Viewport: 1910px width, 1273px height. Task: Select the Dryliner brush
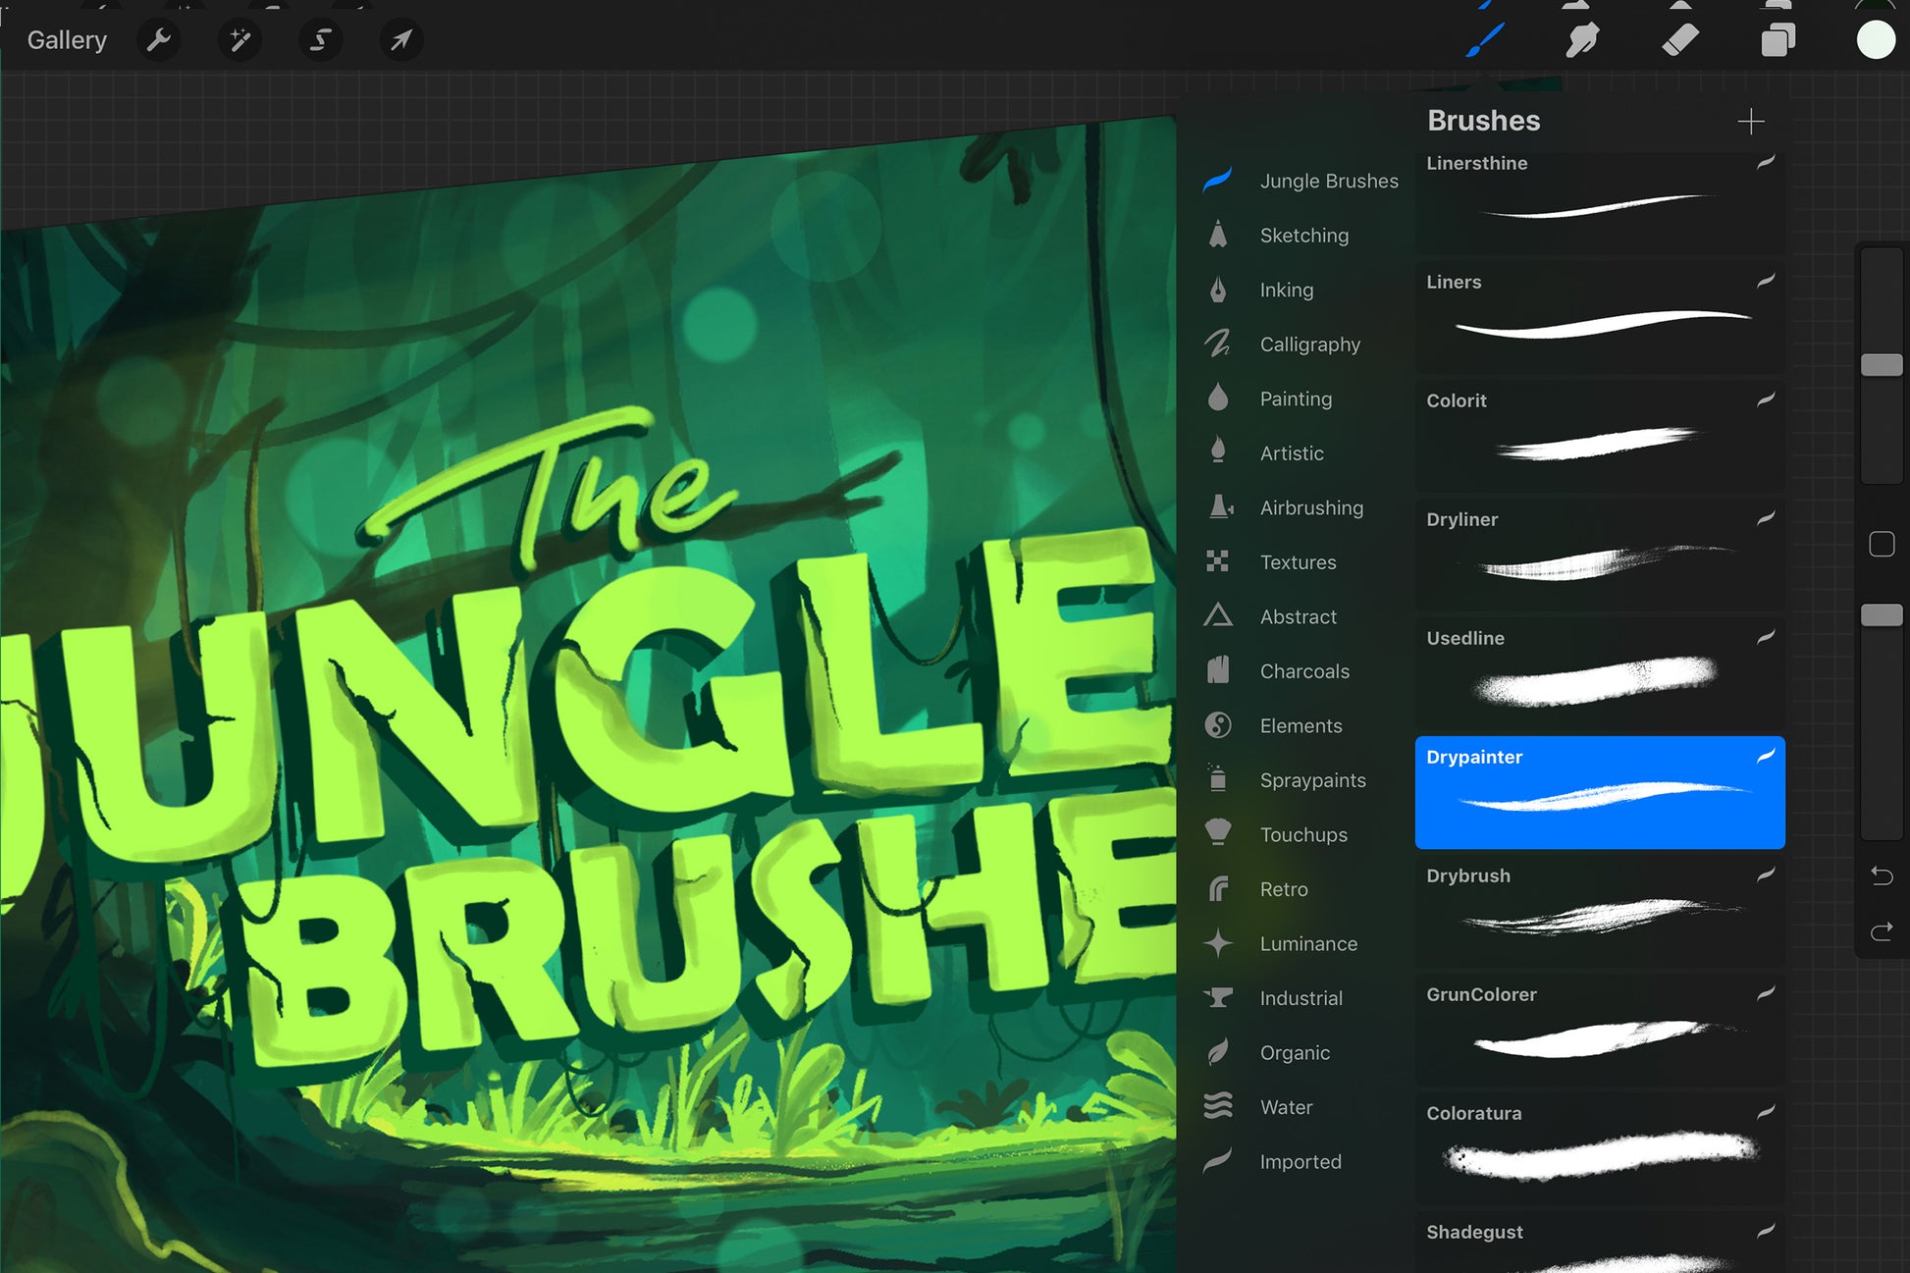click(x=1599, y=554)
